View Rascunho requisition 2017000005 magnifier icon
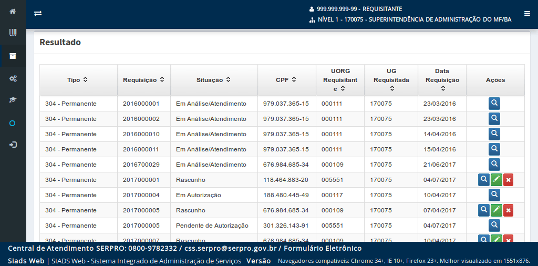The height and width of the screenshot is (266, 538). pos(484,210)
